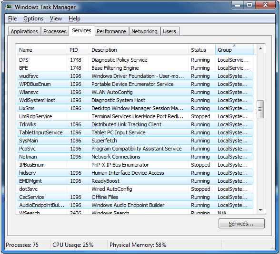
Task: Open the View menu
Action: tap(56, 19)
